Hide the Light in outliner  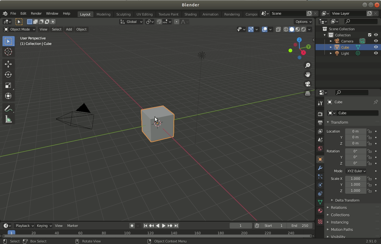point(376,53)
